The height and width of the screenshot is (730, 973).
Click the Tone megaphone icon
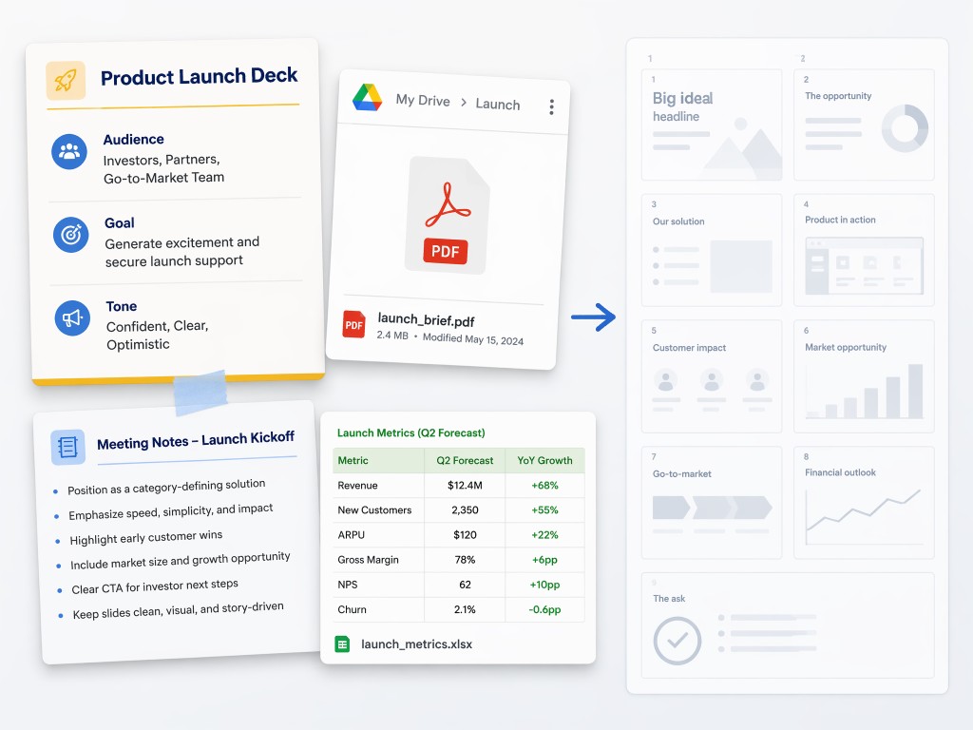(x=72, y=317)
